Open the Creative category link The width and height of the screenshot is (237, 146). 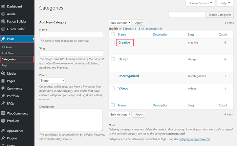click(124, 42)
